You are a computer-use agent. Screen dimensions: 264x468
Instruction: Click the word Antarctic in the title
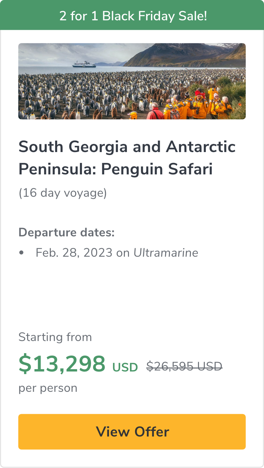201,147
